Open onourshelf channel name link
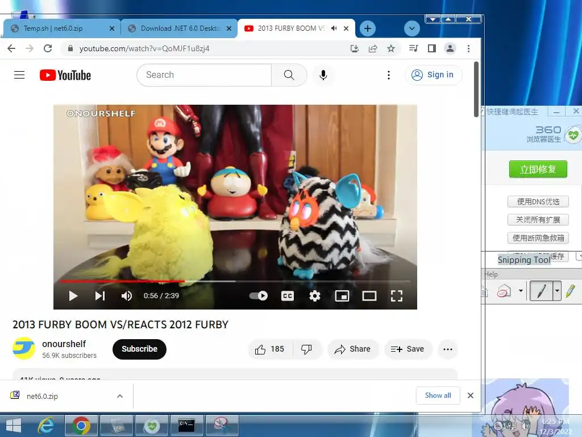 click(x=64, y=344)
